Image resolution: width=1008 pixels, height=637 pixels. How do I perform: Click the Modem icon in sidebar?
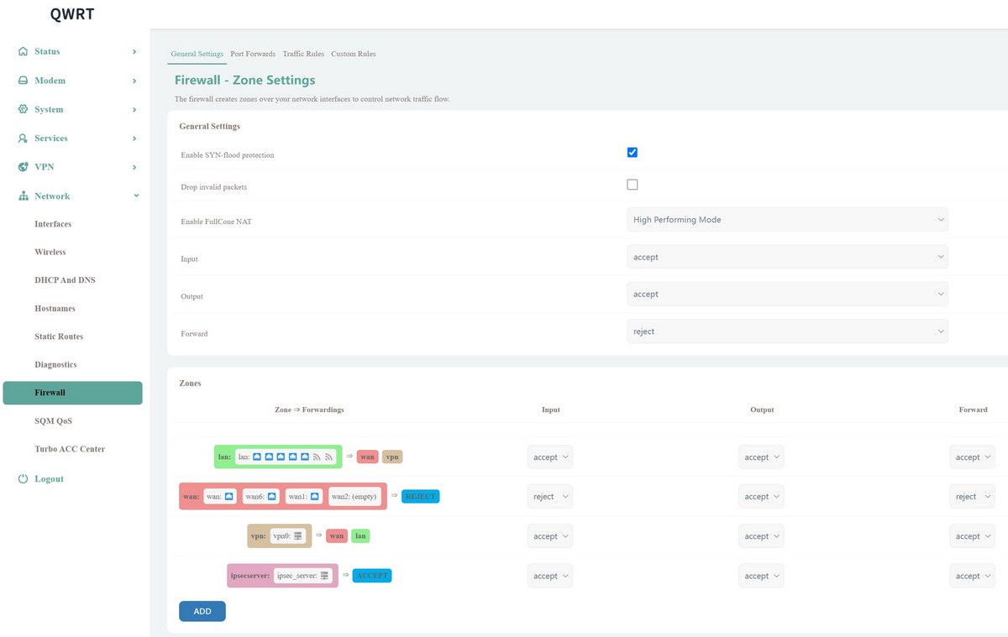[23, 81]
